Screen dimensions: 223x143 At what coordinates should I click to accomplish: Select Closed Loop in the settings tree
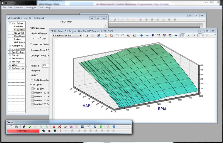(x=19, y=36)
